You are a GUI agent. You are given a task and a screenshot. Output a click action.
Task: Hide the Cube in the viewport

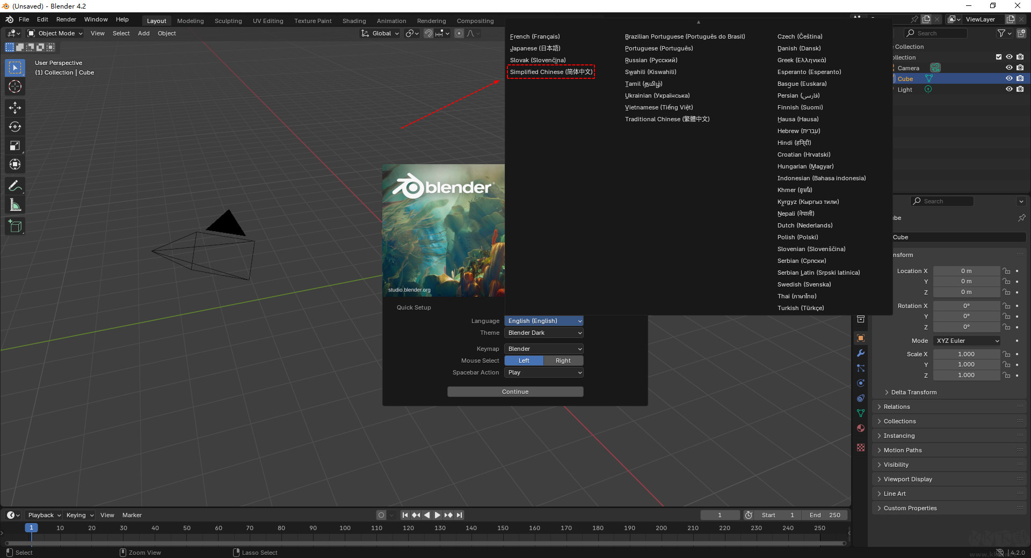click(x=1009, y=78)
